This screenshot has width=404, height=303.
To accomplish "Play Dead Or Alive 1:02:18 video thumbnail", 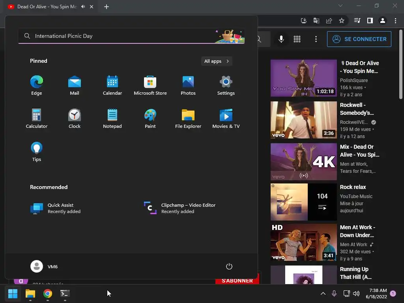I will 304,78.
